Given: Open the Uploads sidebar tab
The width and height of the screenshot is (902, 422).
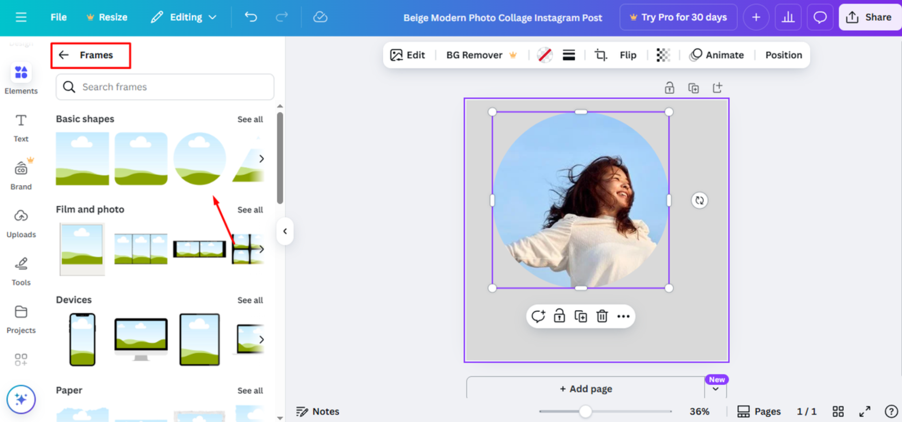Looking at the screenshot, I should coord(21,224).
